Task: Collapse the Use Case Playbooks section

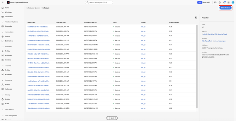Action: [3, 22]
